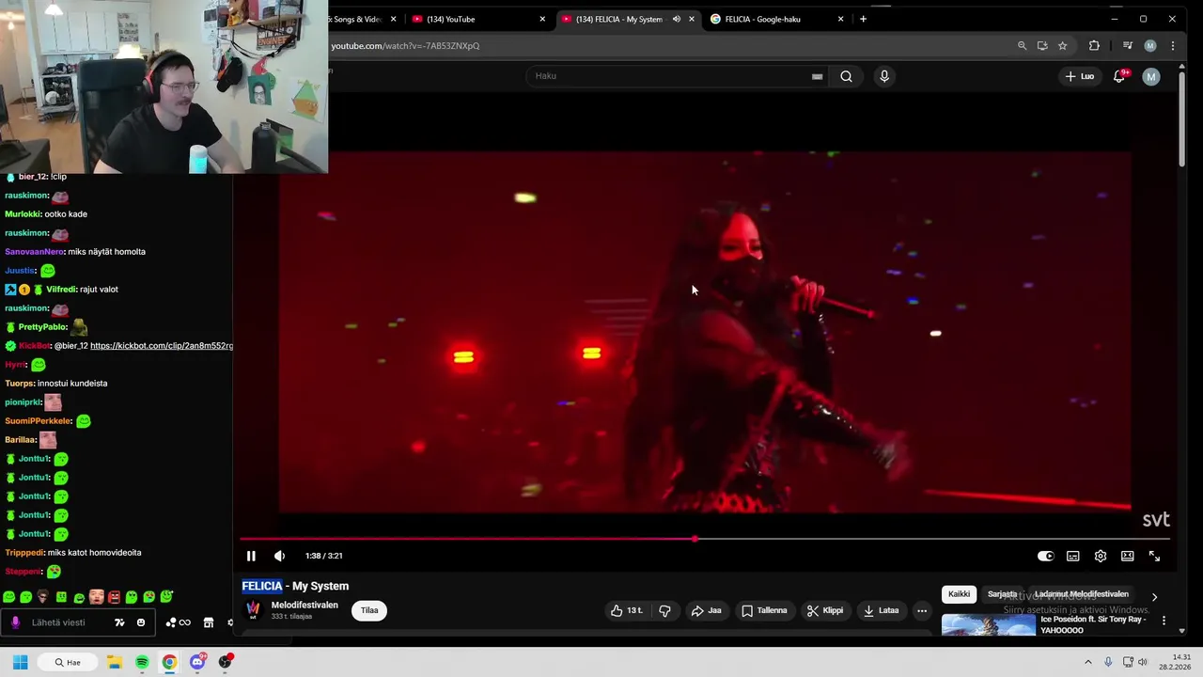Switch to the FELICIA - Google-haku tab
The width and height of the screenshot is (1203, 677).
pyautogui.click(x=778, y=19)
